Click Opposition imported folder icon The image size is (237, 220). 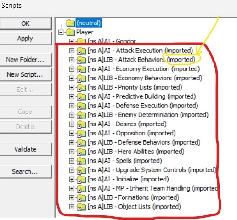pos(81,133)
